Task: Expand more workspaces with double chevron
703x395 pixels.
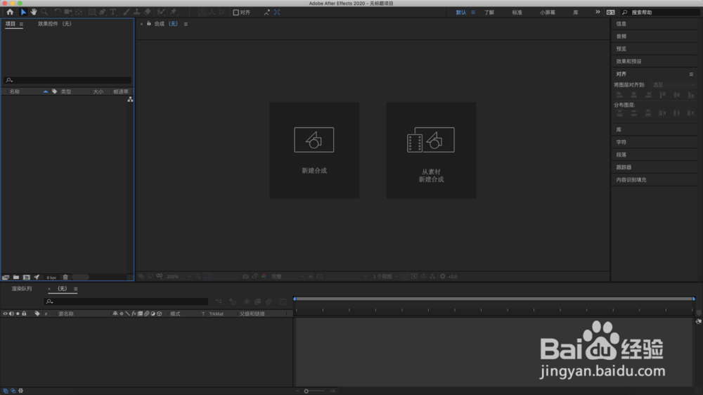Action: click(x=598, y=12)
